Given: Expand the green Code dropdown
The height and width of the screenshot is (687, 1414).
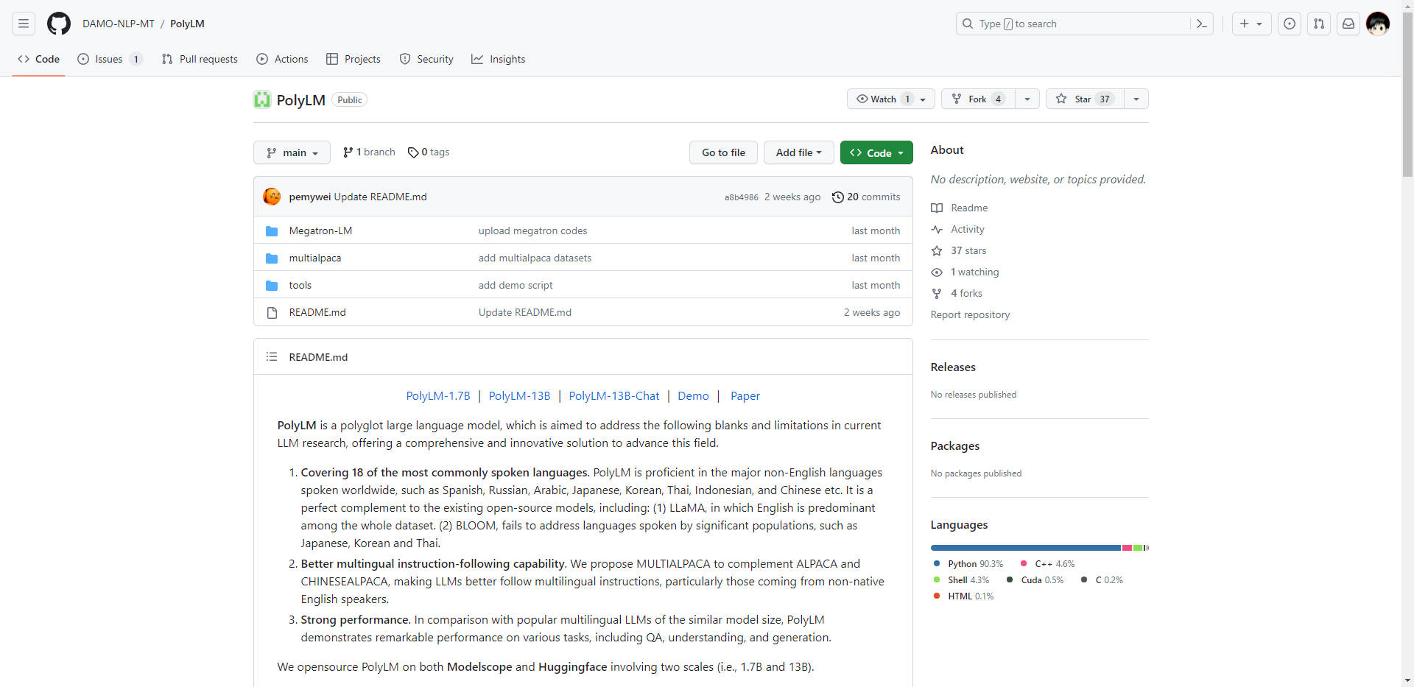Looking at the screenshot, I should coord(876,152).
